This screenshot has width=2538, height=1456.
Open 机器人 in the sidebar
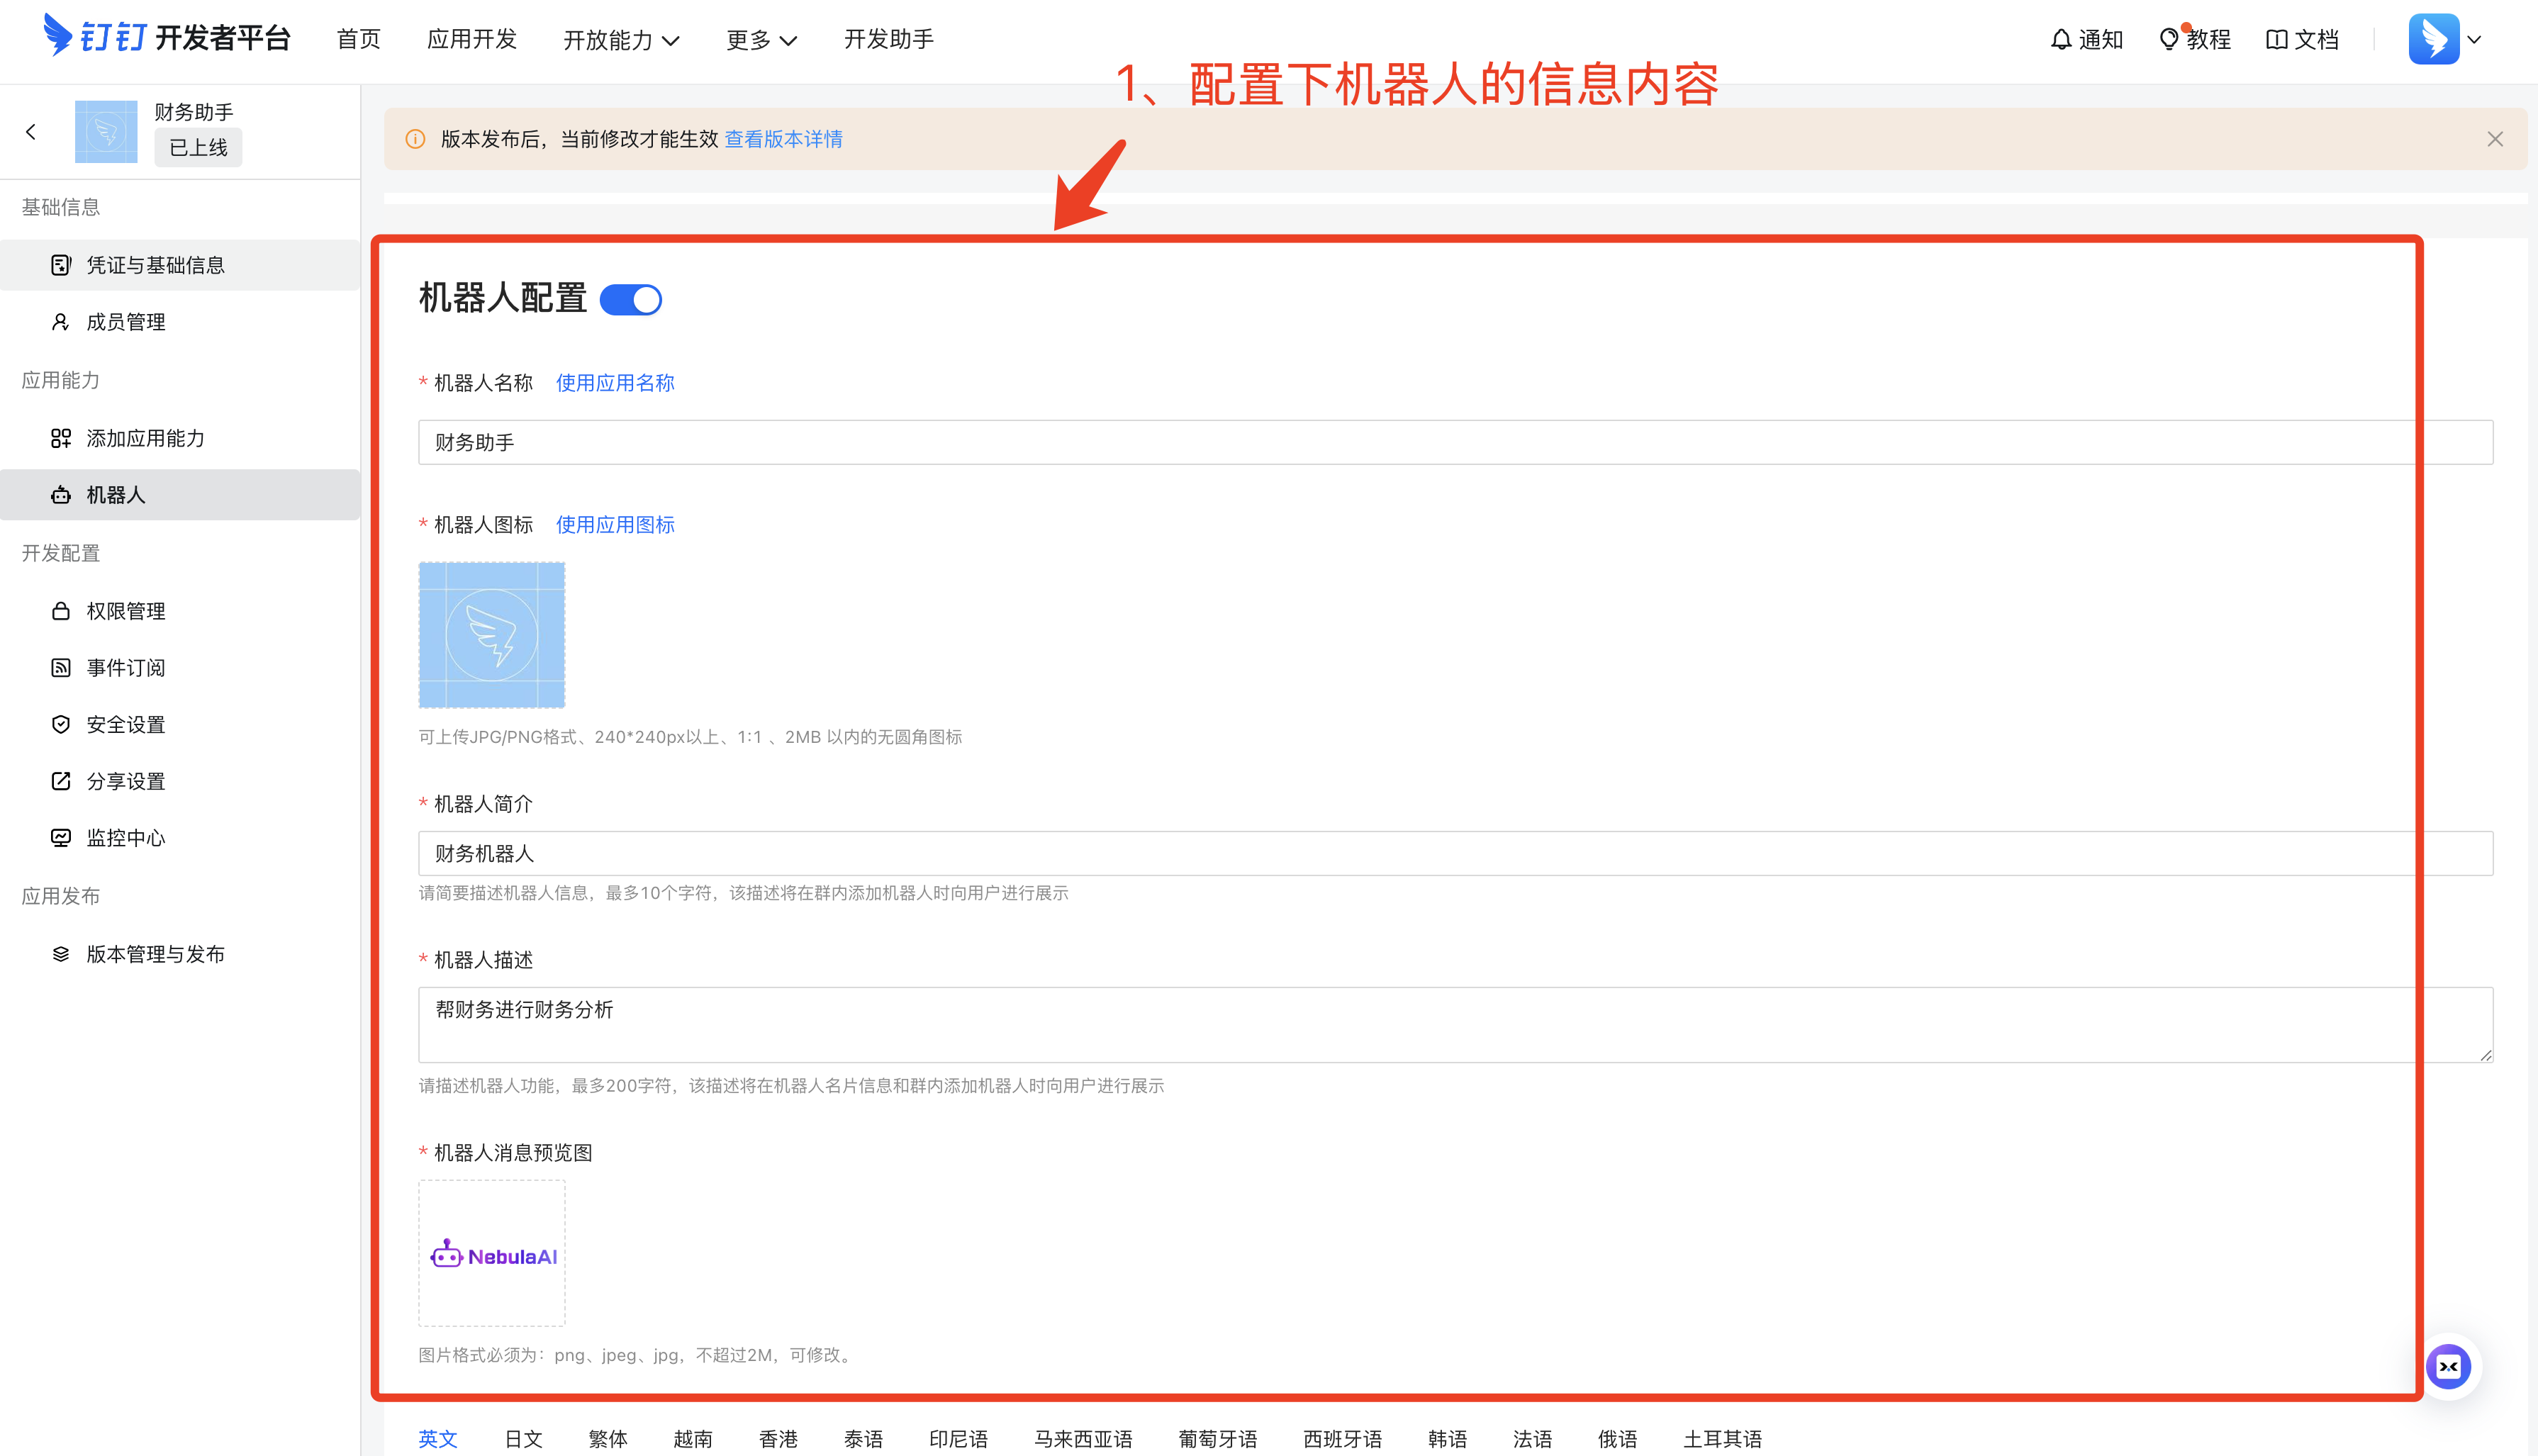click(116, 495)
